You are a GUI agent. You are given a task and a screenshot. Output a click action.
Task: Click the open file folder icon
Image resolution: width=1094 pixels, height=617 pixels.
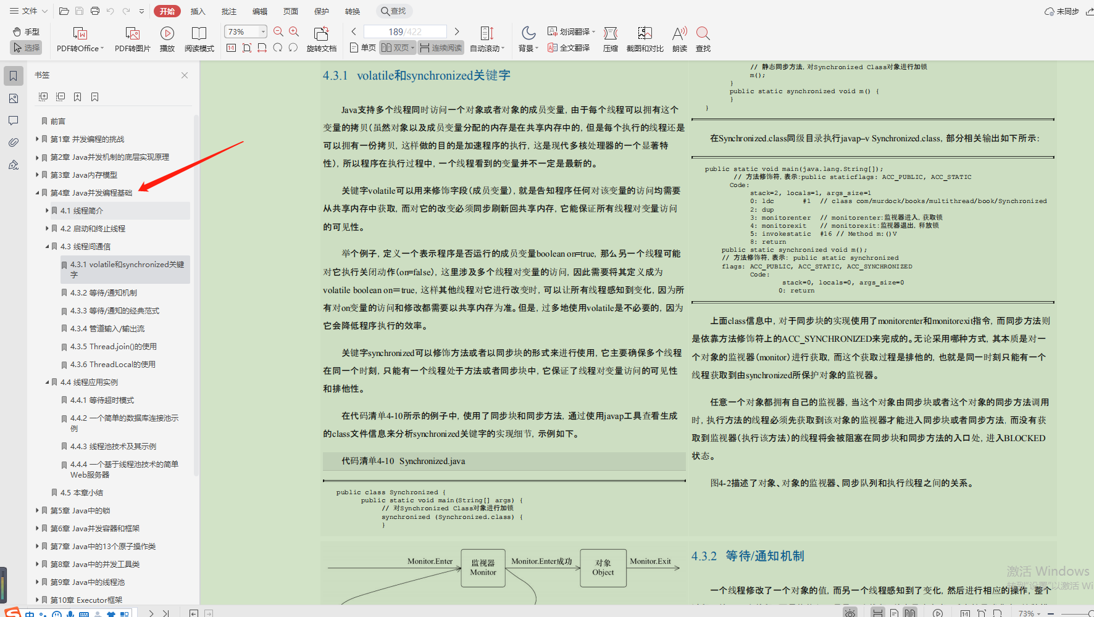[x=64, y=11]
